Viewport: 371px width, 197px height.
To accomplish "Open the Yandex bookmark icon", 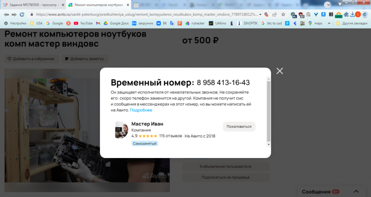I will 69,23.
